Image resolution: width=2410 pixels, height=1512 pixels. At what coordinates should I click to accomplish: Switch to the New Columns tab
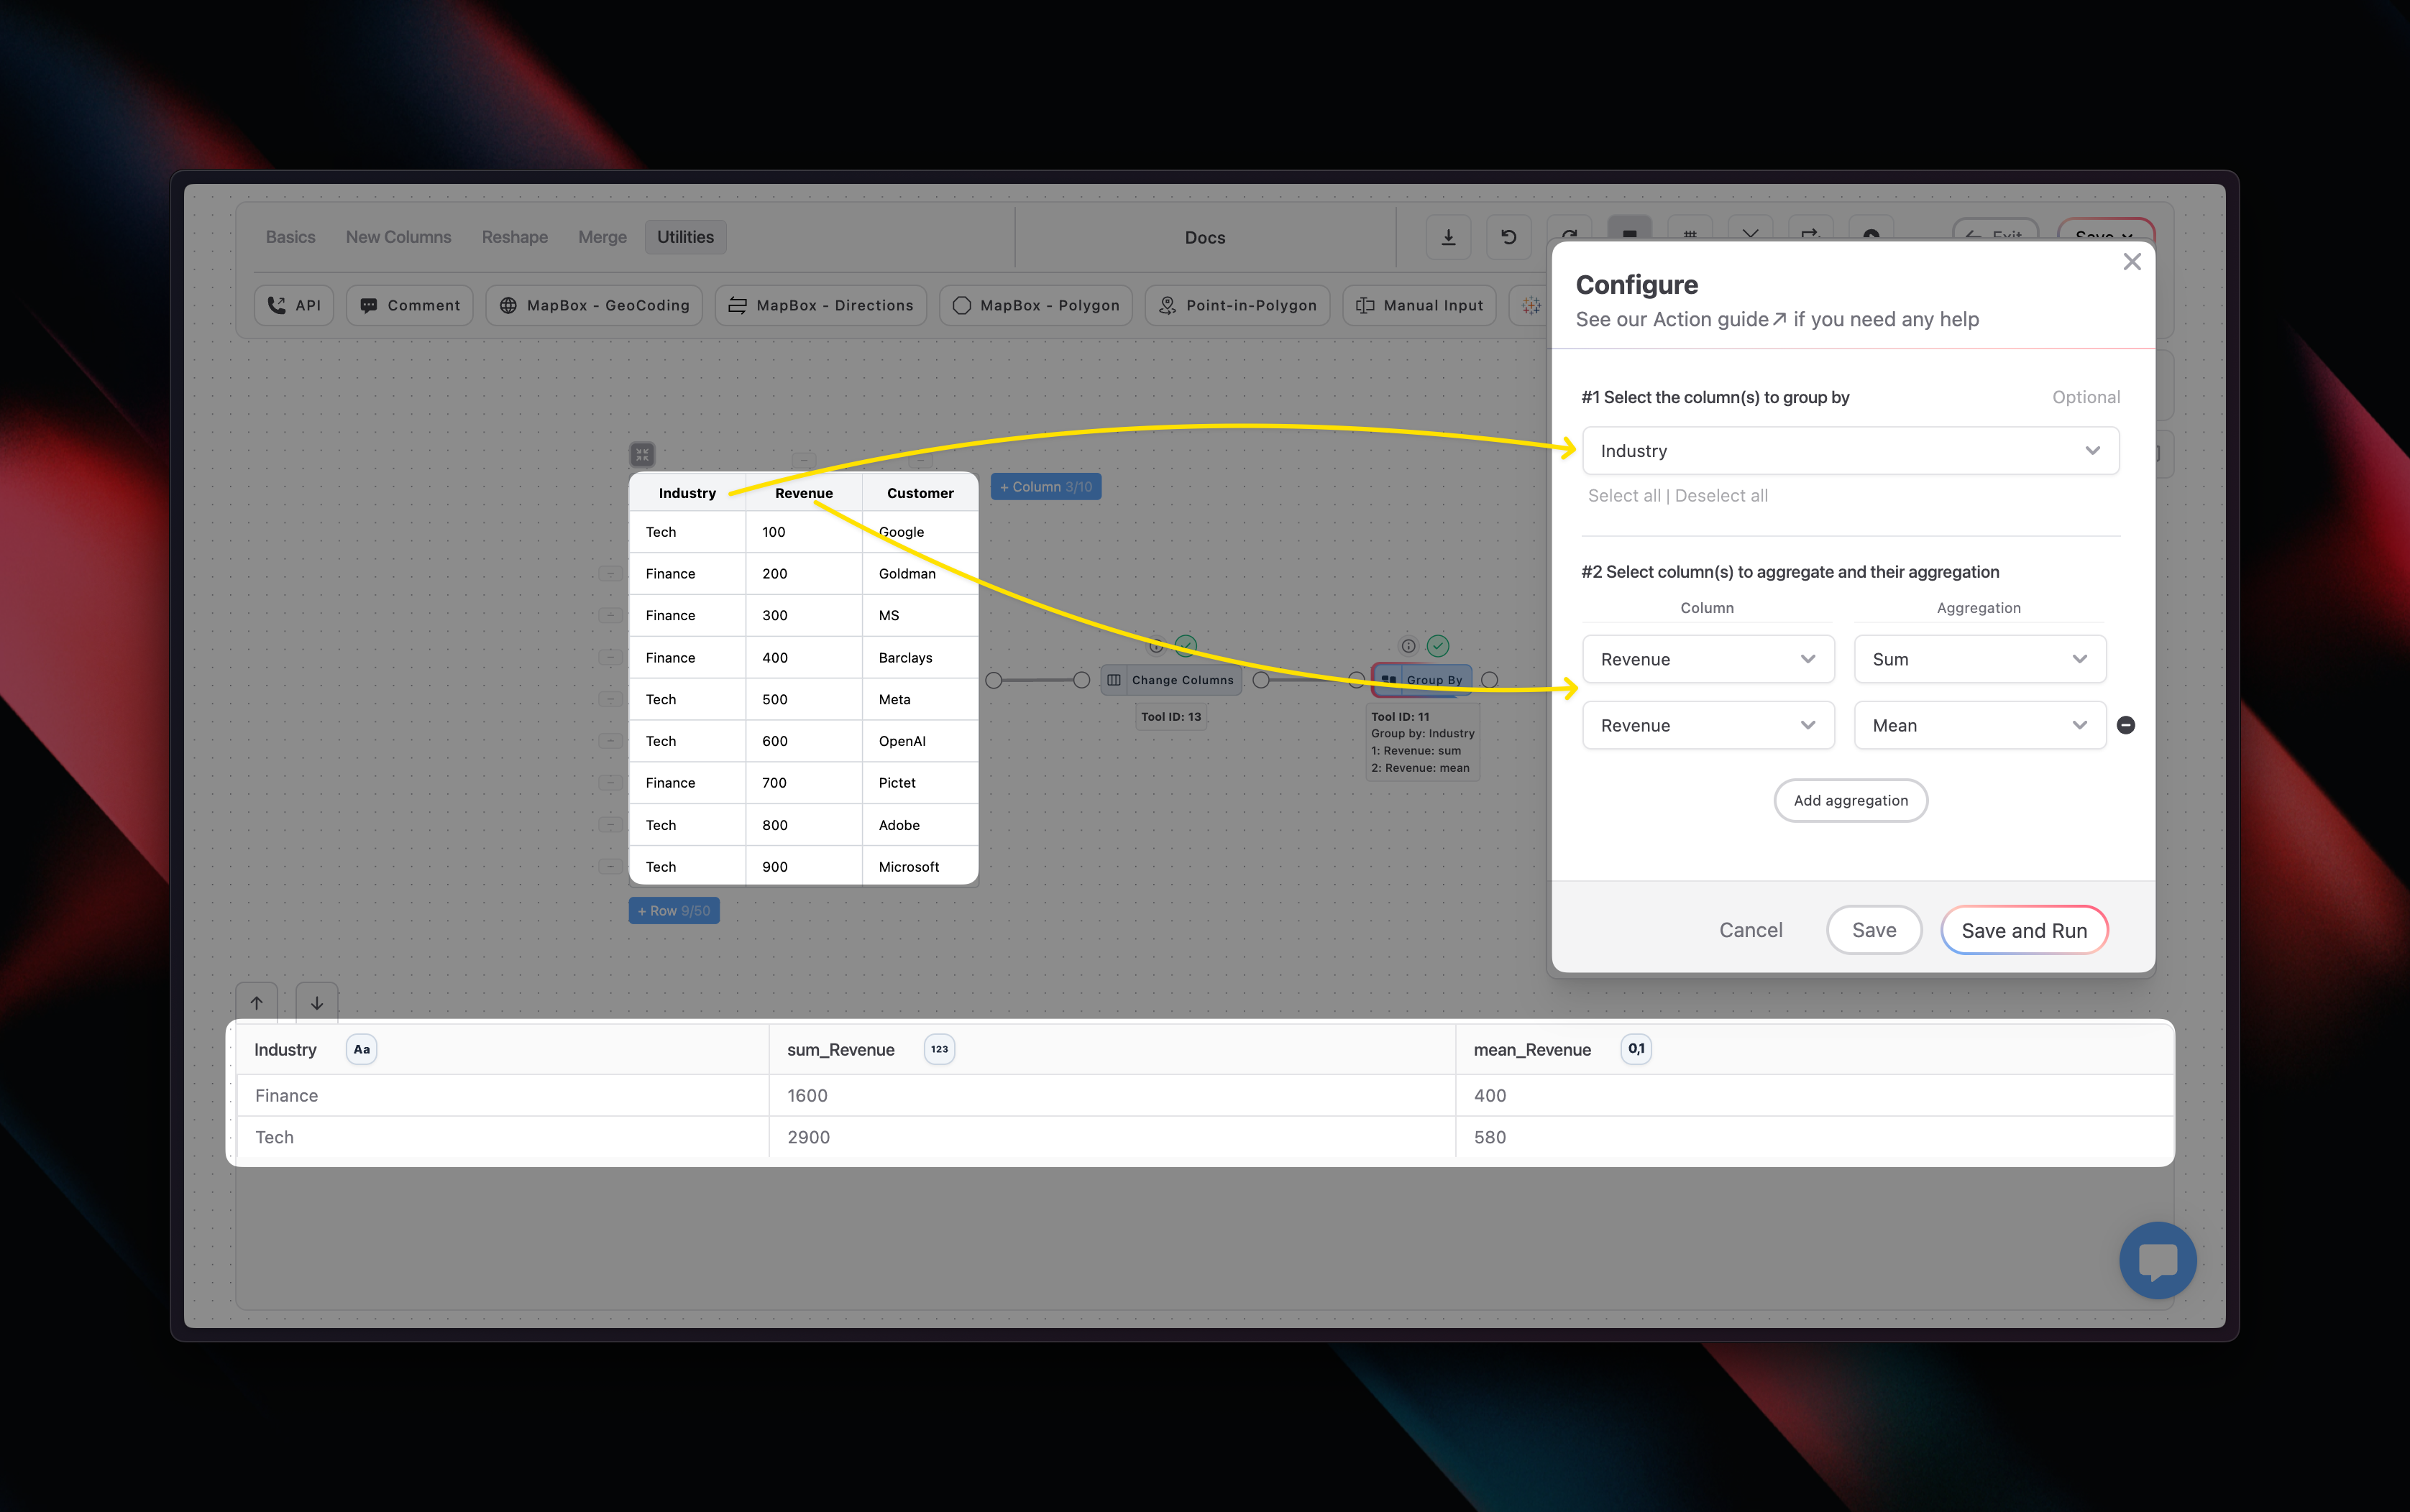(398, 237)
